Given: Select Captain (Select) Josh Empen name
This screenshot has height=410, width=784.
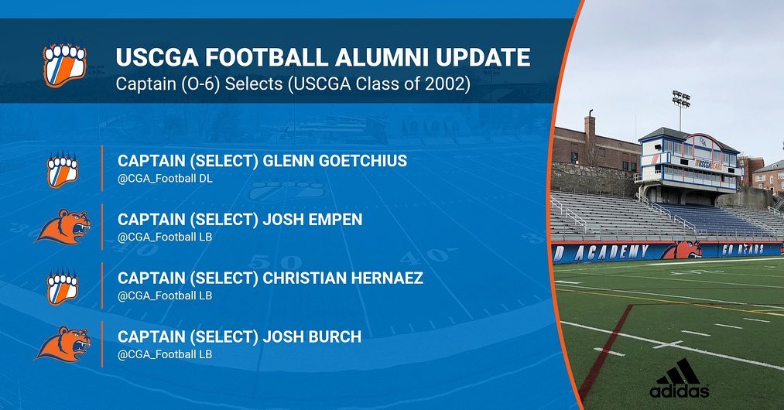Looking at the screenshot, I should [240, 220].
